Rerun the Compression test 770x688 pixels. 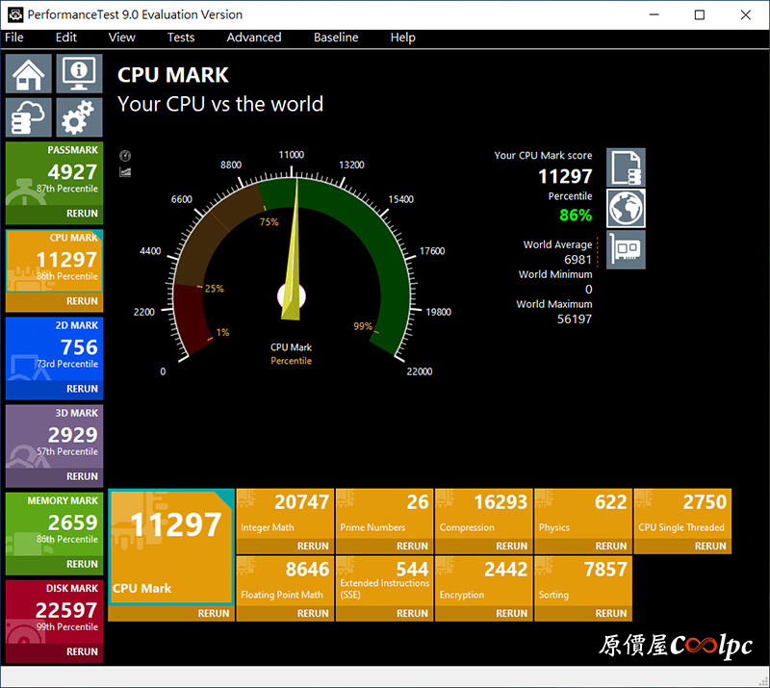pos(484,547)
